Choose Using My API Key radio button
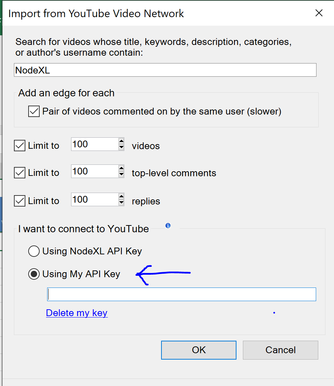This screenshot has height=386, width=334. pyautogui.click(x=34, y=274)
